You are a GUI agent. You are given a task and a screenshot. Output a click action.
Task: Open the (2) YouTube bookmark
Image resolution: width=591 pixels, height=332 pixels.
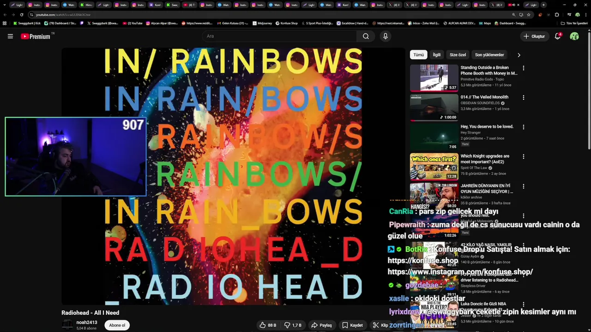click(x=133, y=23)
